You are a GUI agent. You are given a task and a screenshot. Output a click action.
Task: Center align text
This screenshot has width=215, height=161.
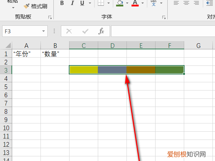(x=186, y=3)
